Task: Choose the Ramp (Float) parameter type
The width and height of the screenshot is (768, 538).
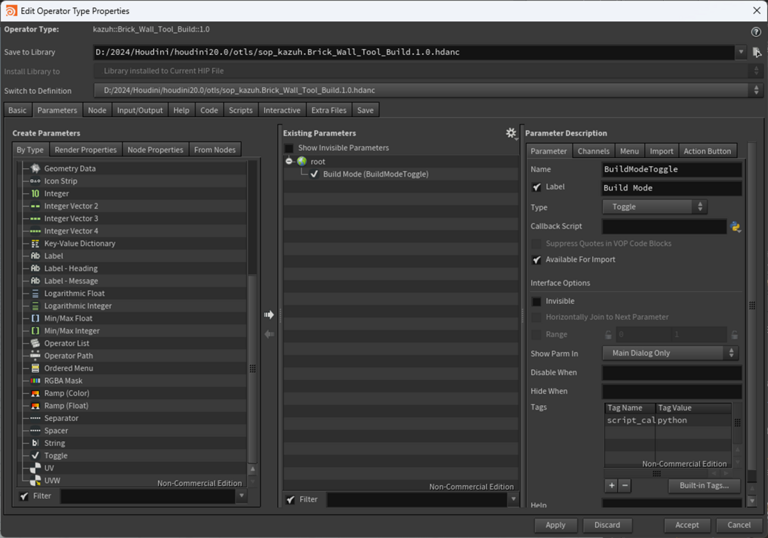Action: pyautogui.click(x=66, y=406)
